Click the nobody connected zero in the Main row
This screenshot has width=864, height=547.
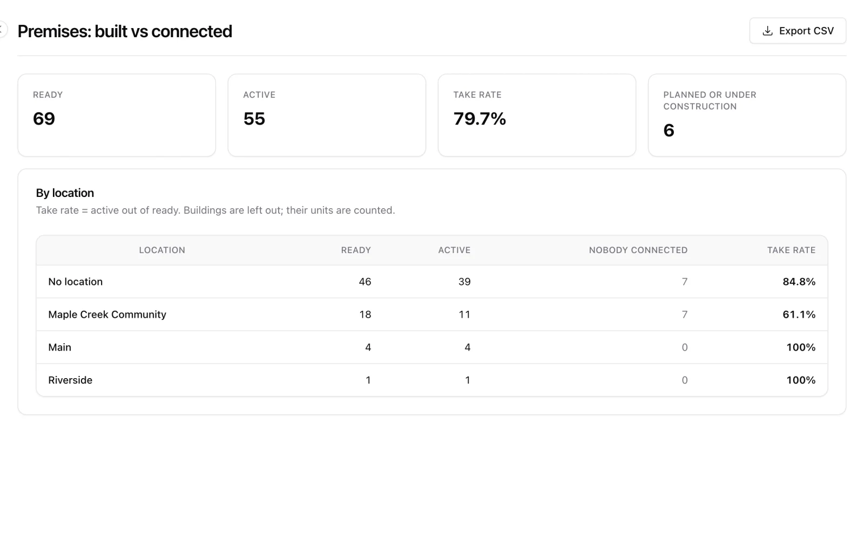[x=685, y=347]
